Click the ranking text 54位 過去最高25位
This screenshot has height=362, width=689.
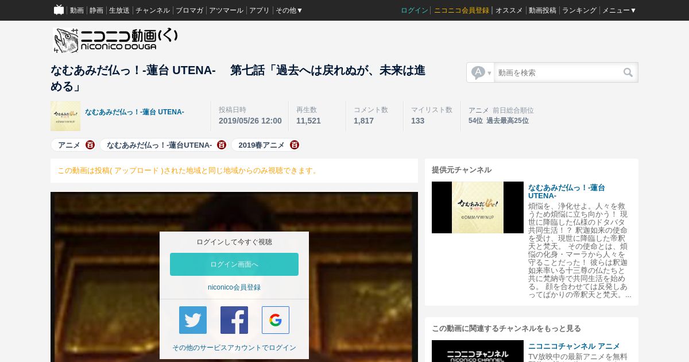pos(498,121)
